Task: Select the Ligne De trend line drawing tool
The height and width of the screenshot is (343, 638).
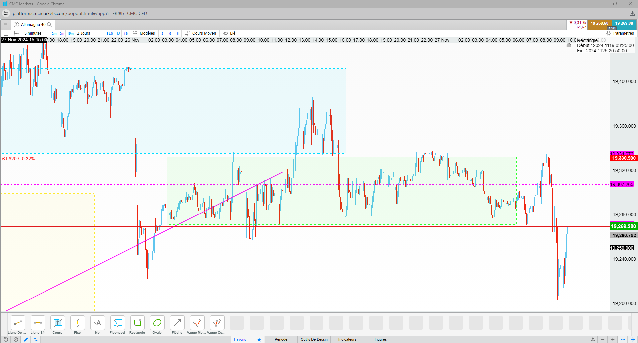Action: [18, 323]
